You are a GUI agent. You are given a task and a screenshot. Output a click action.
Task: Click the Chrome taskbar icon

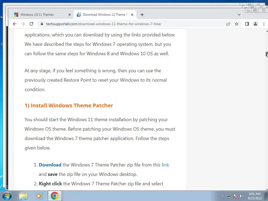pyautogui.click(x=54, y=196)
